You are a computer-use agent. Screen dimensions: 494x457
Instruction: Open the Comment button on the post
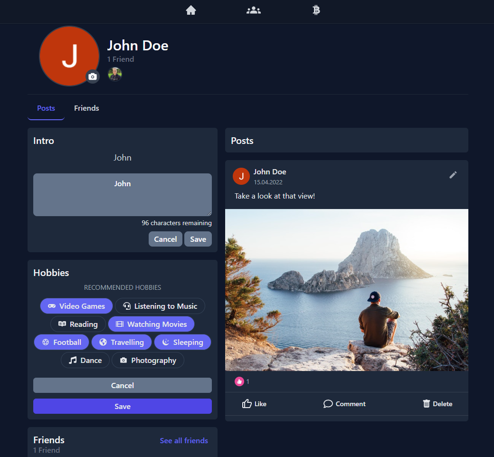click(344, 404)
